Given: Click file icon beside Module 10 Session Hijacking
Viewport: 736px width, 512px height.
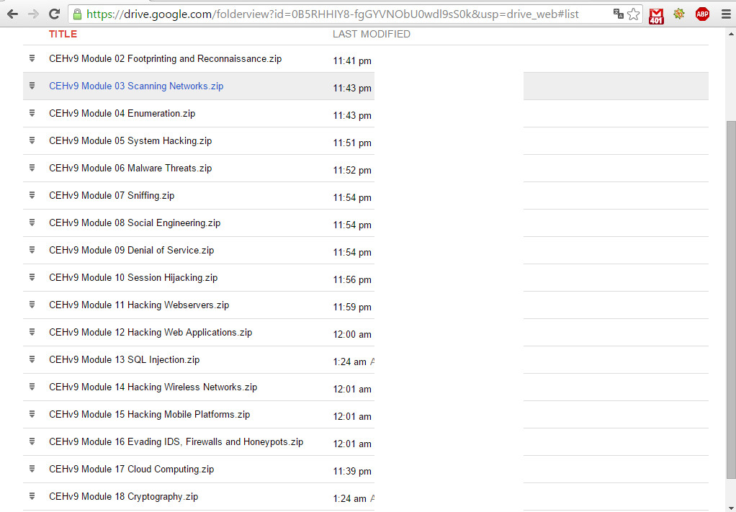Looking at the screenshot, I should [32, 277].
